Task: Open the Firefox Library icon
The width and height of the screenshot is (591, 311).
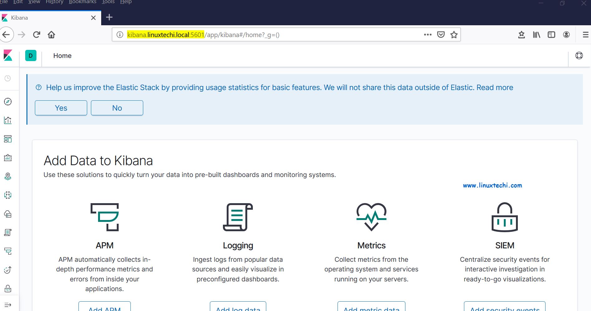Action: coord(536,35)
